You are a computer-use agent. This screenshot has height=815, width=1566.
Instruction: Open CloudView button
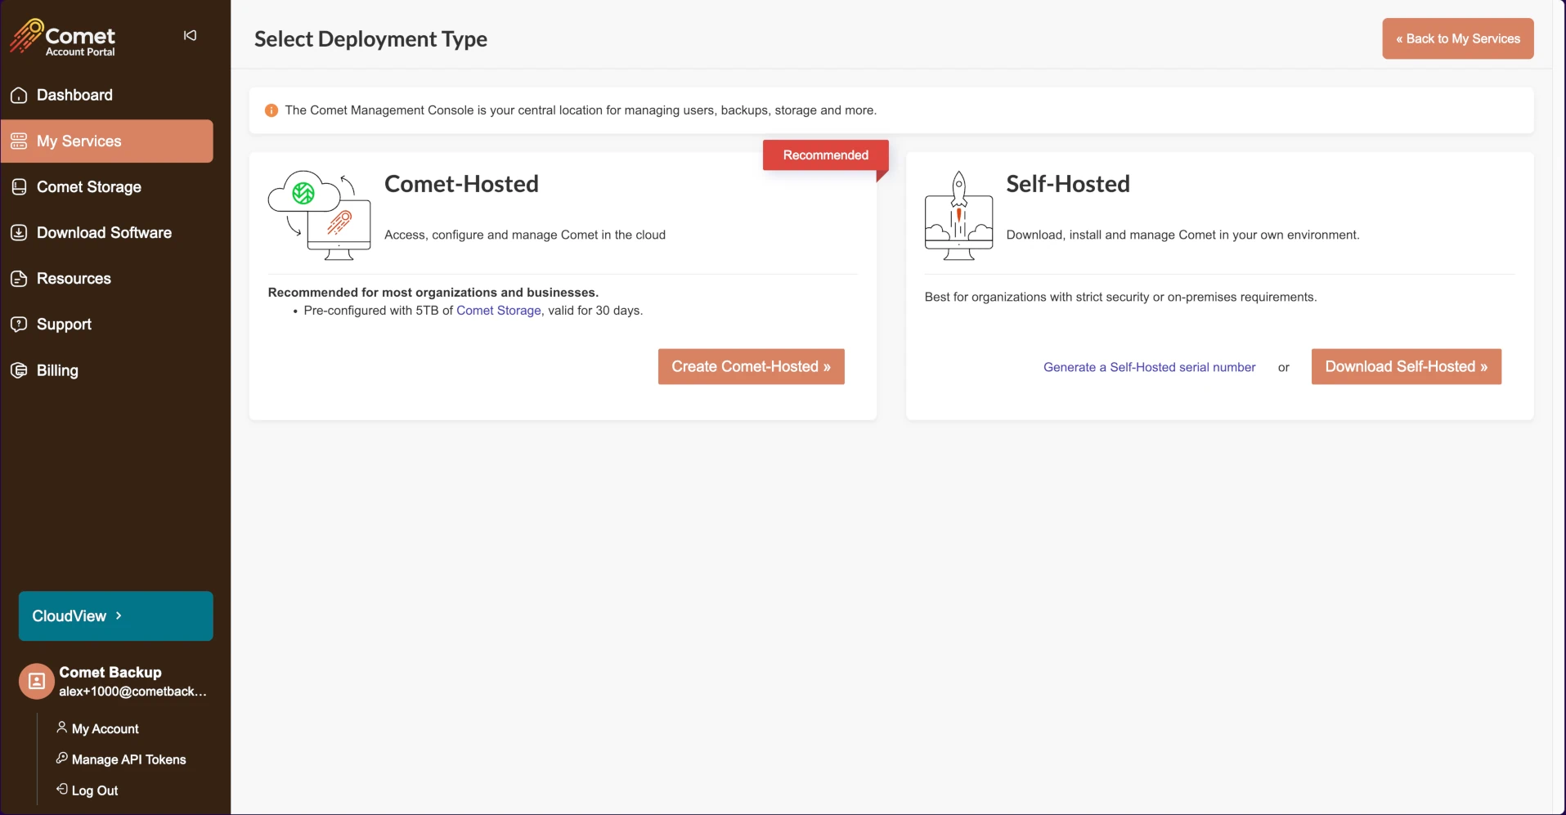(116, 616)
